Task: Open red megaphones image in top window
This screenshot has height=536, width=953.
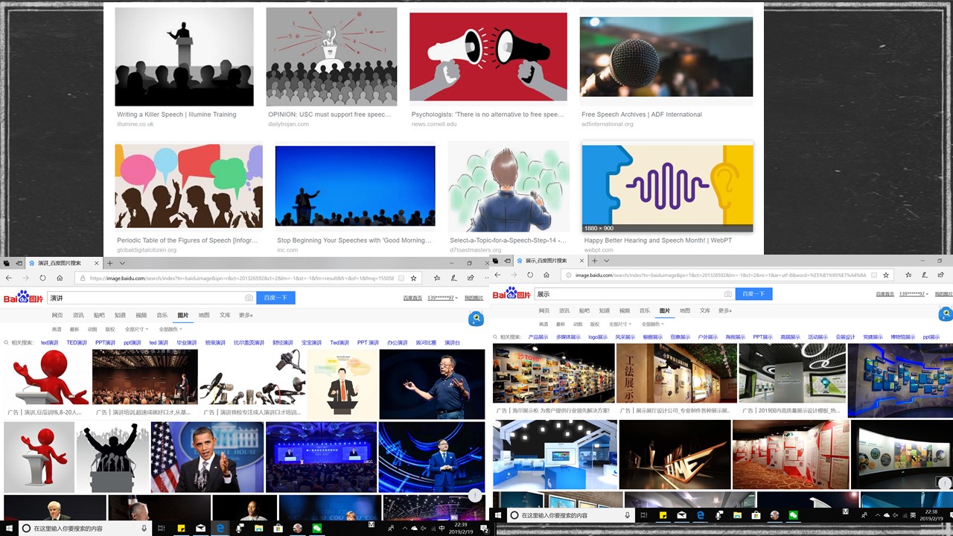Action: point(488,57)
